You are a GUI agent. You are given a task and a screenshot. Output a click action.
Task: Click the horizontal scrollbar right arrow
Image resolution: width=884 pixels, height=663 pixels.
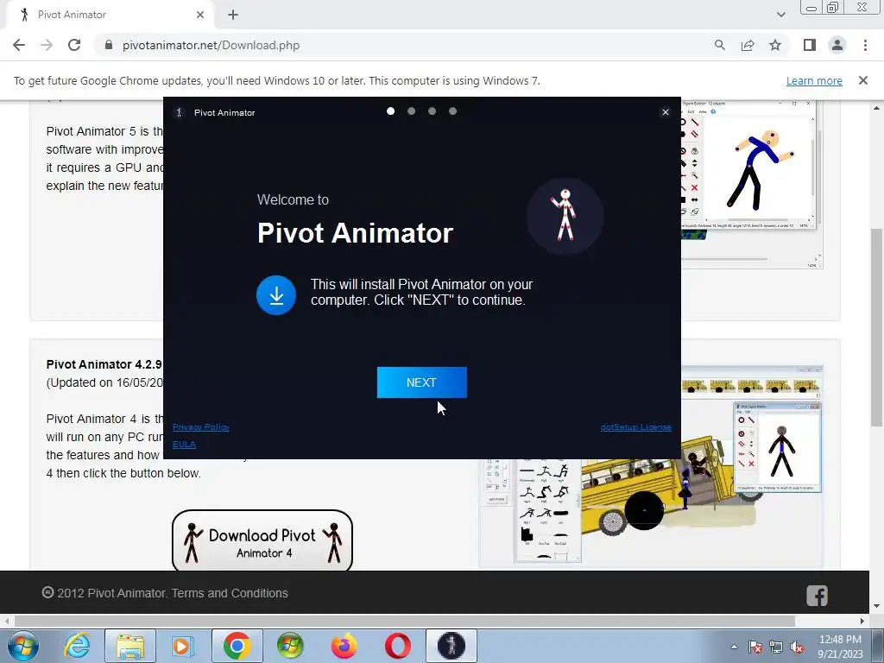tap(862, 621)
